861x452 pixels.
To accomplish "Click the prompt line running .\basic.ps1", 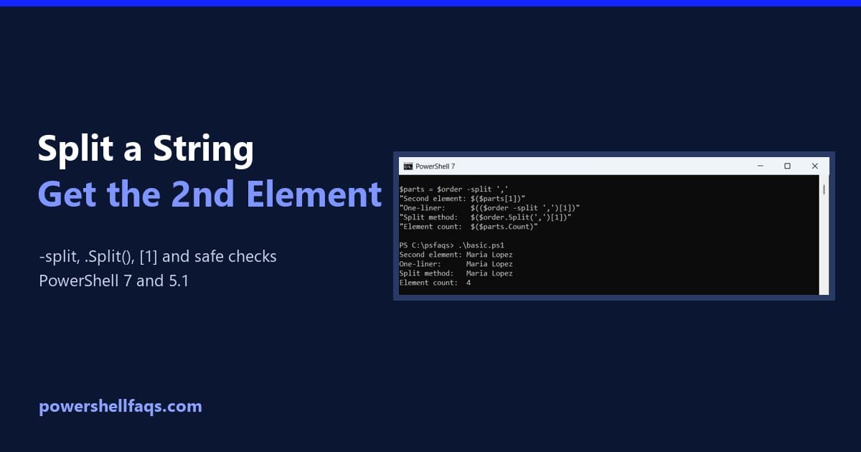I will [452, 245].
